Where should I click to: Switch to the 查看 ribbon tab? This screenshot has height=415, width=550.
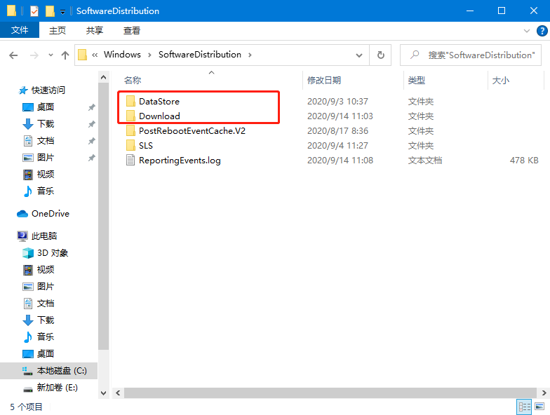132,31
